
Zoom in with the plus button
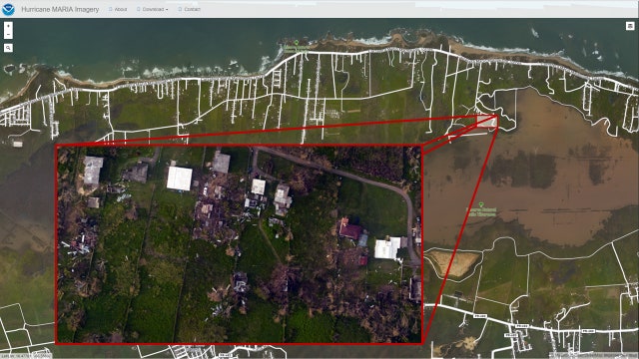[x=8, y=26]
